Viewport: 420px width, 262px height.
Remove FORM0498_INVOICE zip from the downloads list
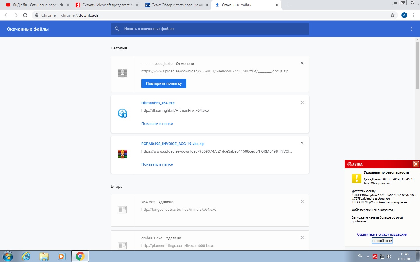tap(302, 143)
